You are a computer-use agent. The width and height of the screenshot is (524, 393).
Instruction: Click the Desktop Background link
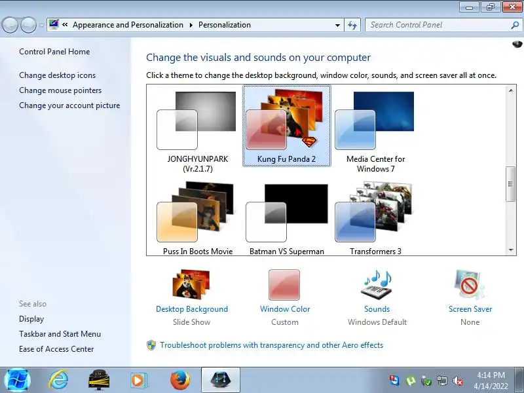[x=192, y=309]
